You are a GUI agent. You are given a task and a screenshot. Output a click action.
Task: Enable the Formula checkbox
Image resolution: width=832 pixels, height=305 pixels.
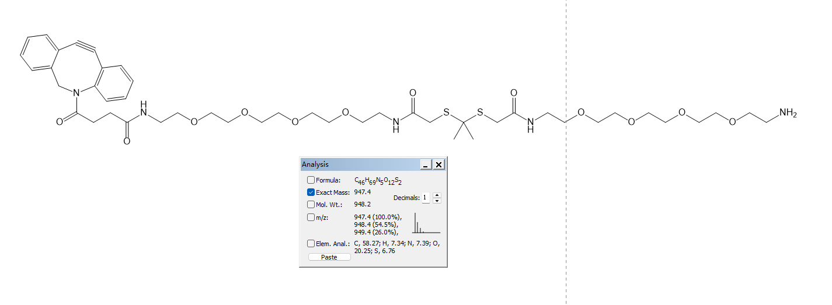(311, 180)
